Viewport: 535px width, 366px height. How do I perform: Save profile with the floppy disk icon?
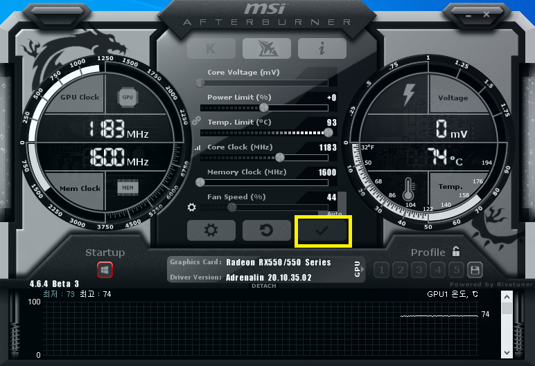(x=475, y=271)
